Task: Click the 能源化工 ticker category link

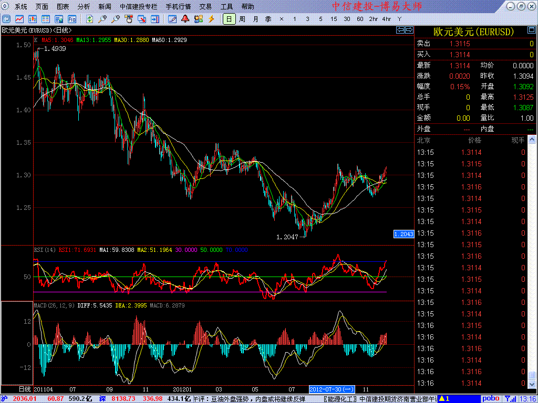Action: (x=341, y=399)
